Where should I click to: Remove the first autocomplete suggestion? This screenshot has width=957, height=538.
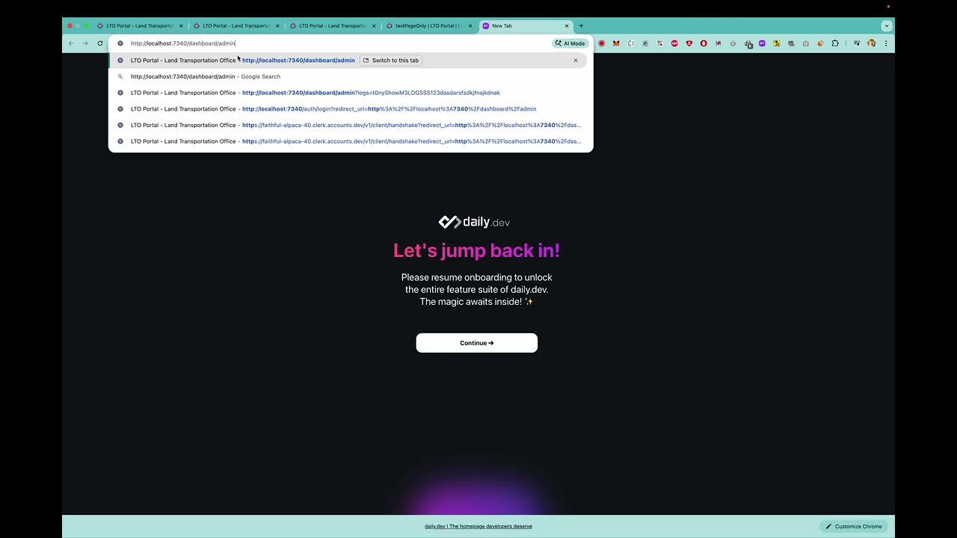point(576,60)
